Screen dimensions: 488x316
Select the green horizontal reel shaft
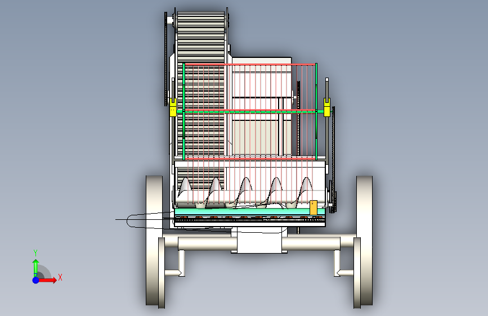coord(250,111)
